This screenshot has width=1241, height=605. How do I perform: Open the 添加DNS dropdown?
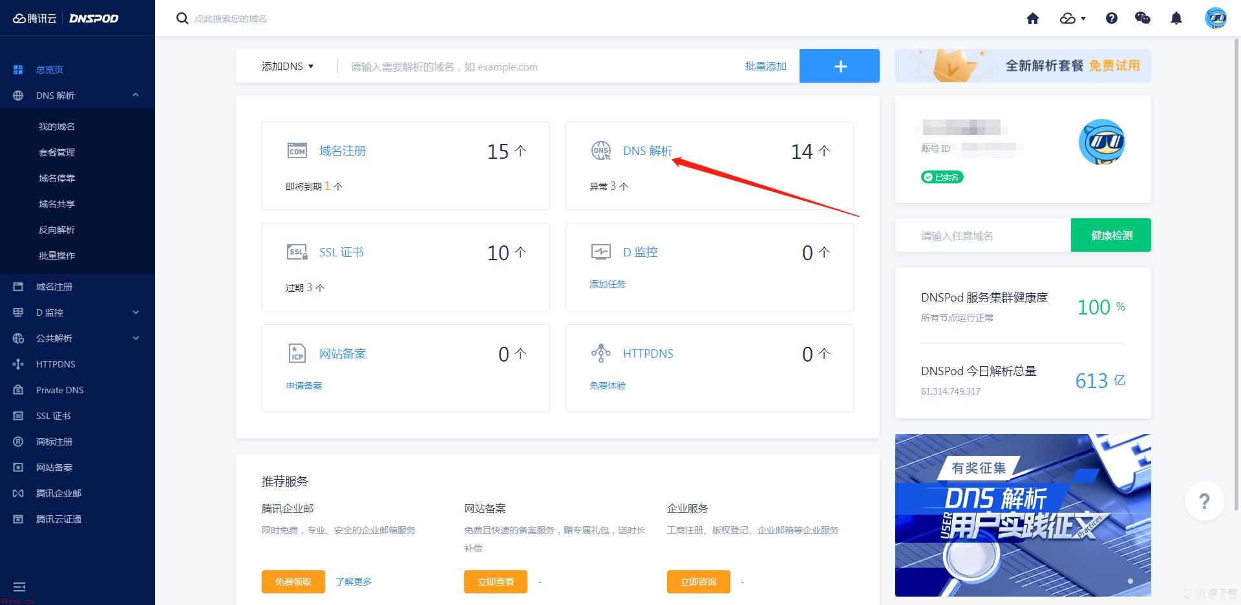coord(288,67)
